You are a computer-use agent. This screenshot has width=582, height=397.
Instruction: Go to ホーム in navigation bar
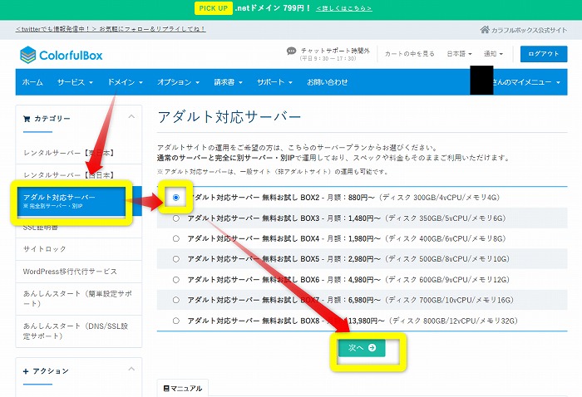click(32, 82)
